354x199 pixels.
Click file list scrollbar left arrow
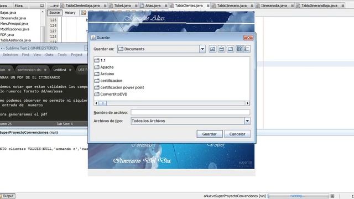tap(96, 103)
